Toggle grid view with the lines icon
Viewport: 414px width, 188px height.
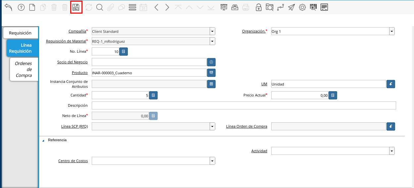click(x=132, y=7)
